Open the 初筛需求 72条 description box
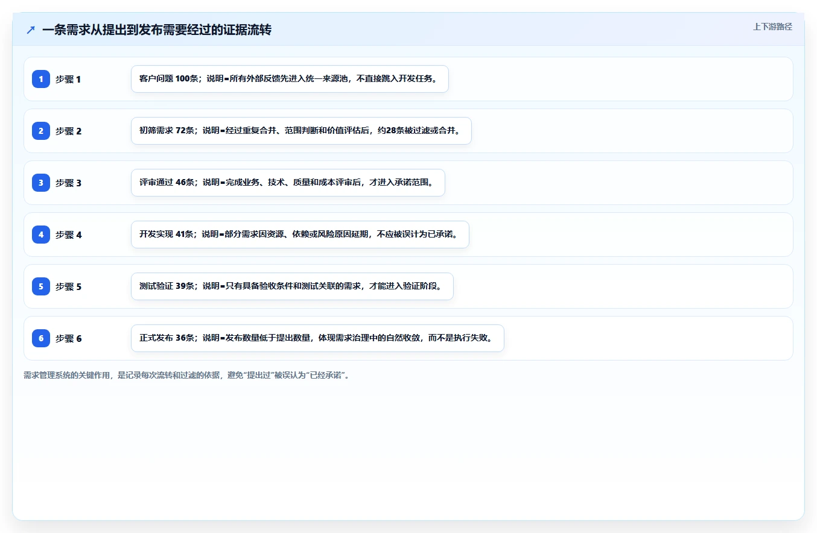Image resolution: width=817 pixels, height=533 pixels. (301, 131)
